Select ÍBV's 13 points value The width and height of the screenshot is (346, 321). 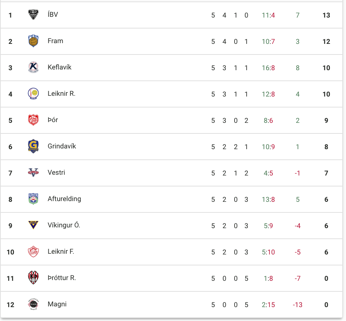coord(326,15)
